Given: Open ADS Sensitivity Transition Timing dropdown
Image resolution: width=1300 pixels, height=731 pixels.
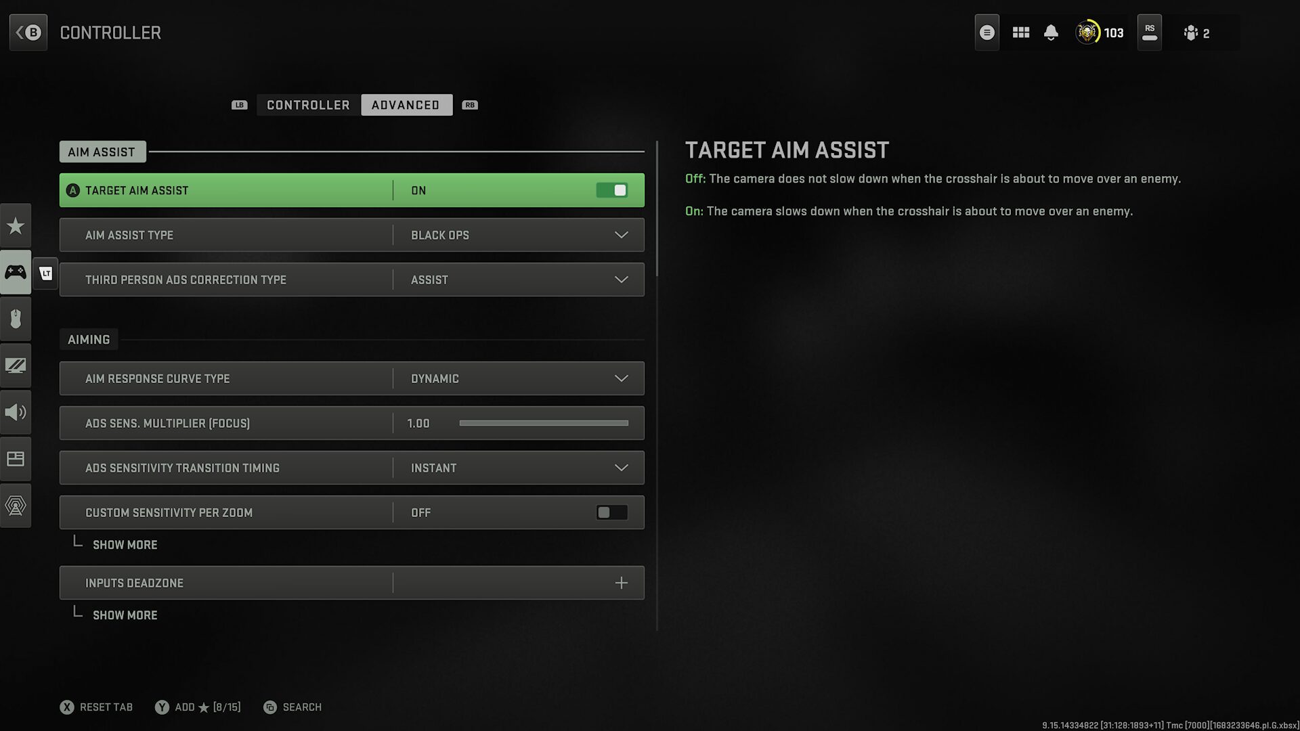Looking at the screenshot, I should coord(621,468).
